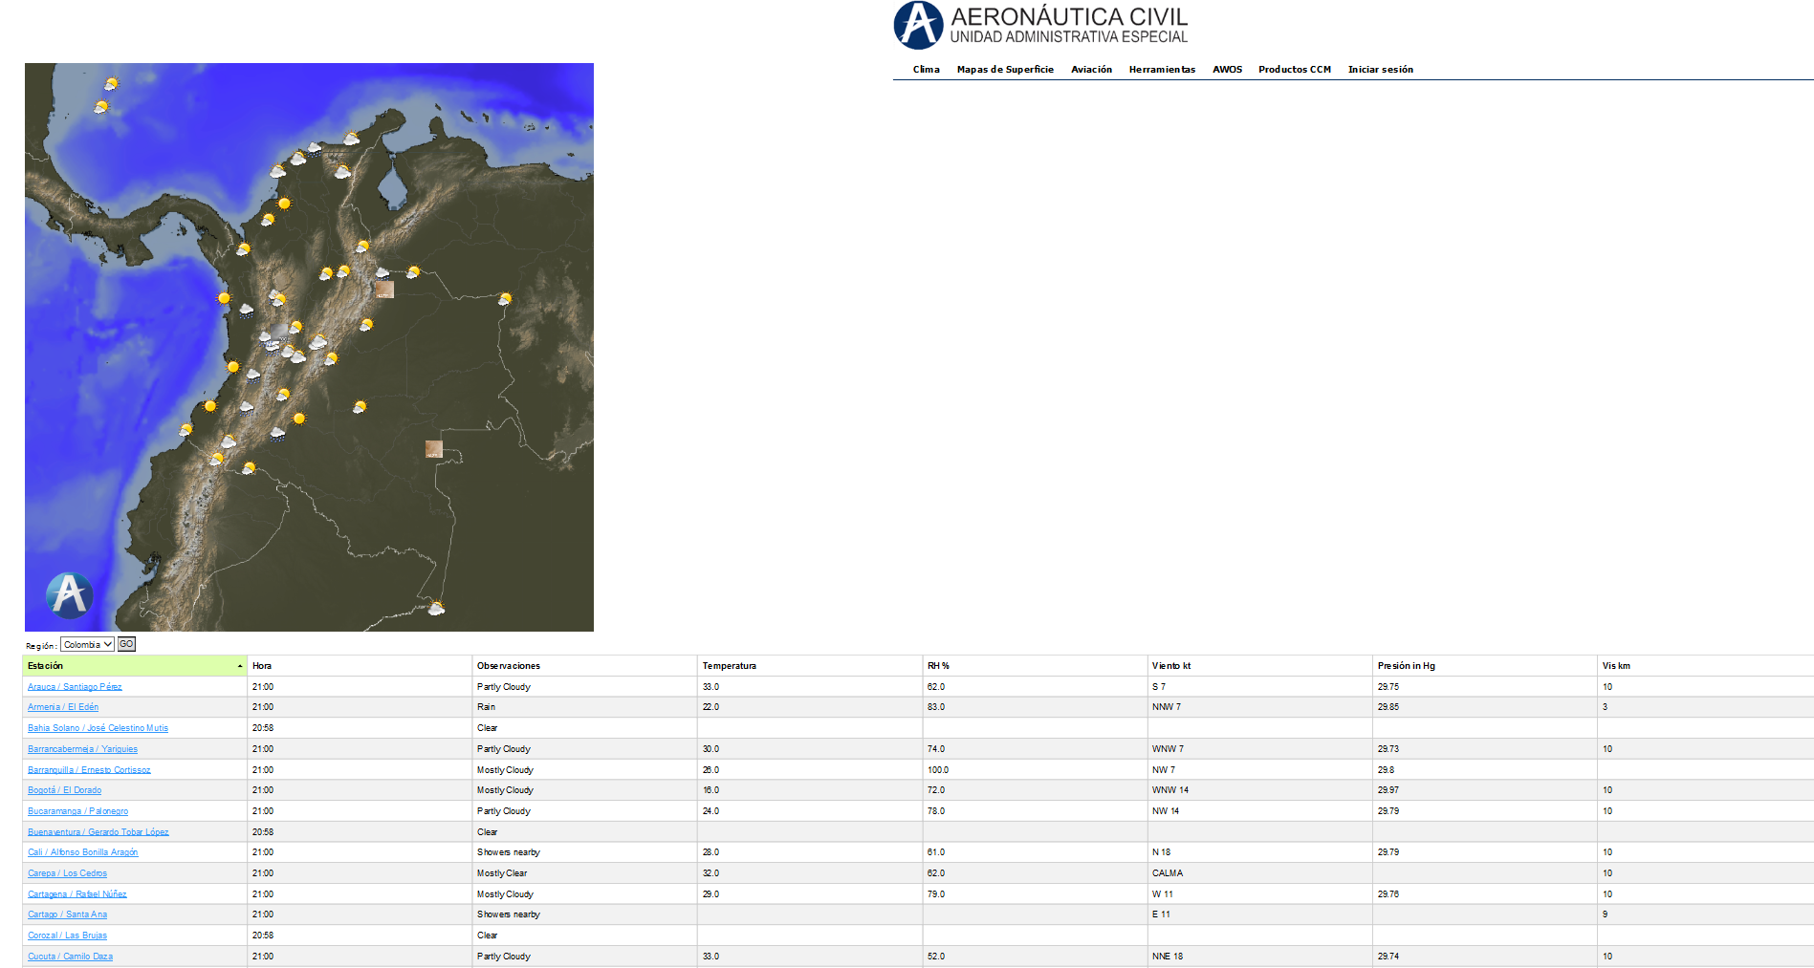Sort table by the RH % column header
The width and height of the screenshot is (1814, 968).
coord(1035,666)
